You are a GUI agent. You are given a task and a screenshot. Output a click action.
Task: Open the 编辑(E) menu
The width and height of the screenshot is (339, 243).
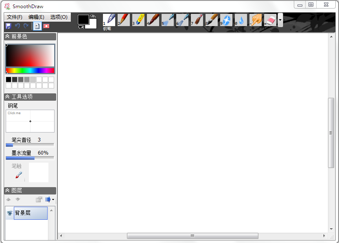click(36, 17)
